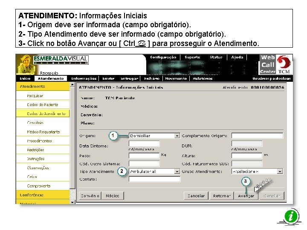Click the Atendimento number 000100000056
This screenshot has width=307, height=230.
click(267, 87)
